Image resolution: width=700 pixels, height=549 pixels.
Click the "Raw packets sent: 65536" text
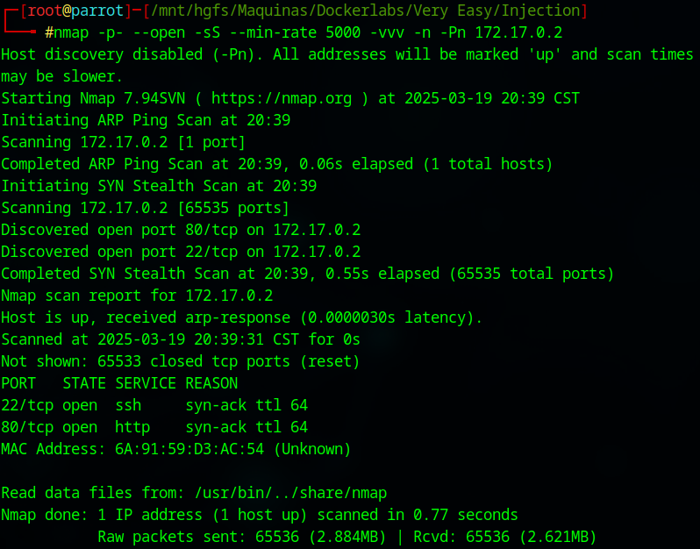point(211,537)
